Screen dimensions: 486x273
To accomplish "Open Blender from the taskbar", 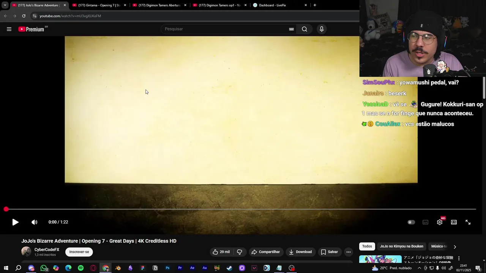I will coord(118,268).
